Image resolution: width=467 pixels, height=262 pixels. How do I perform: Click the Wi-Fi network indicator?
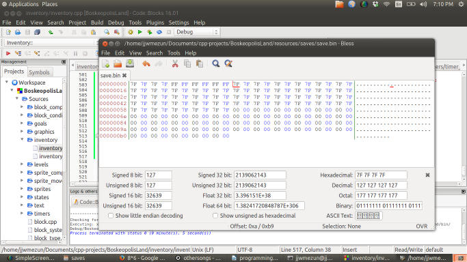pos(386,4)
